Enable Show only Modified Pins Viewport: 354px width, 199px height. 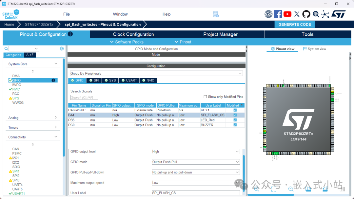click(x=205, y=97)
